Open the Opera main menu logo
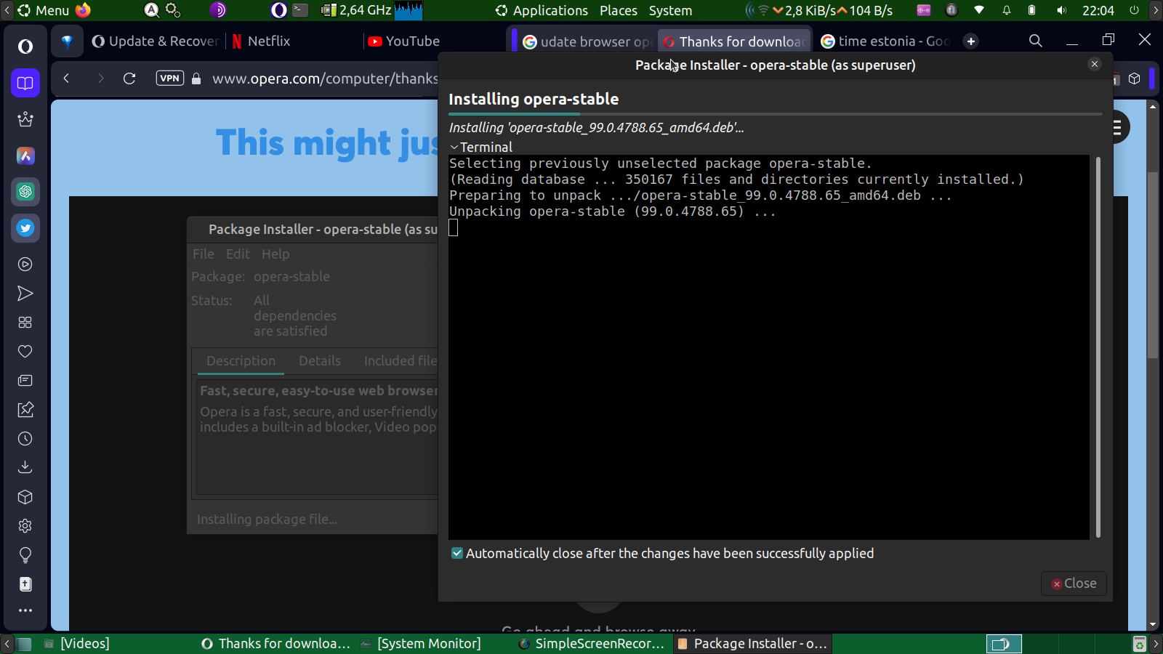 25,47
